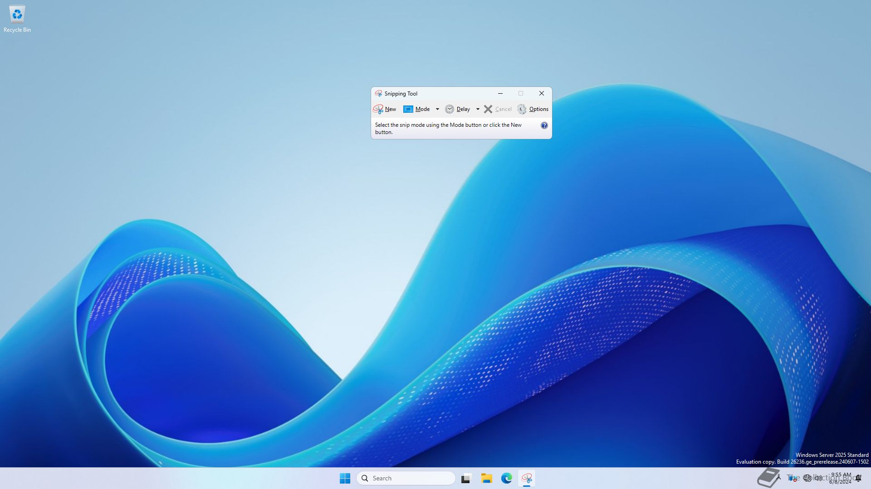Click Snipping Tool title bar icon
This screenshot has height=489, width=871.
click(378, 94)
